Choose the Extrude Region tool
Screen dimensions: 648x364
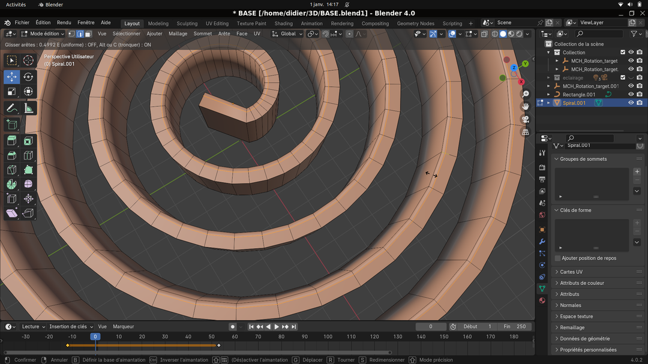pos(11,141)
